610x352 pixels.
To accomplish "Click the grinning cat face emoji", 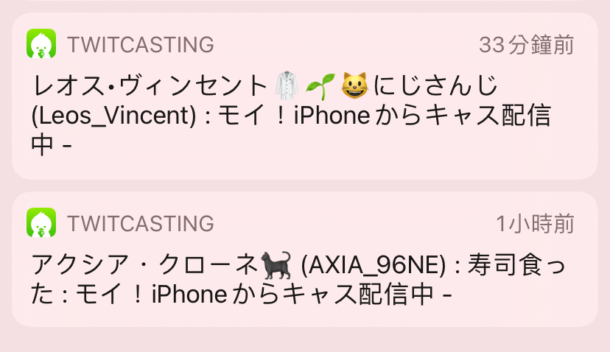I will coord(354,85).
